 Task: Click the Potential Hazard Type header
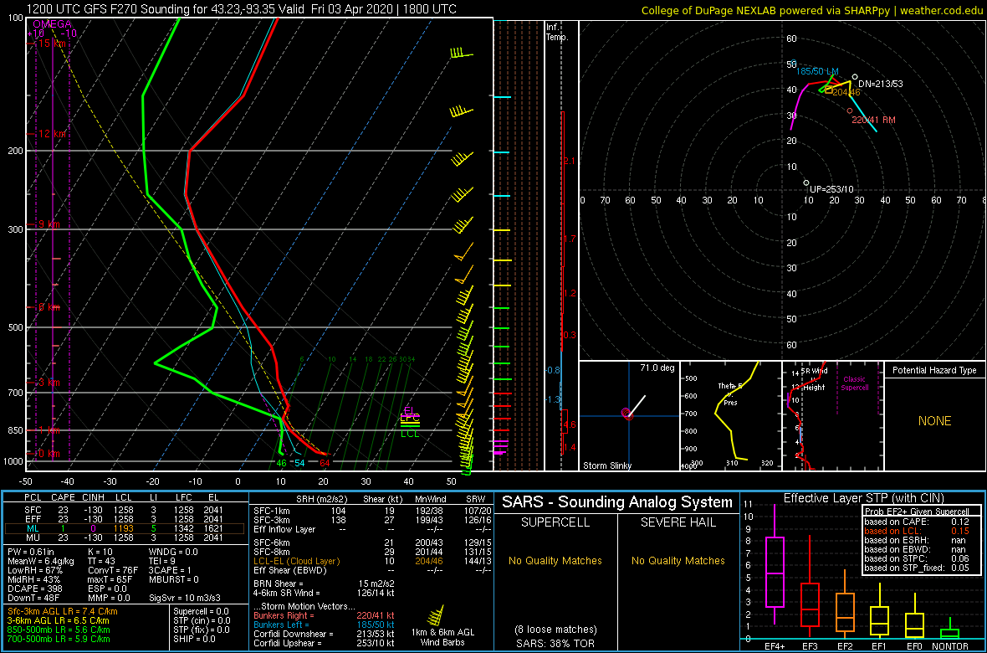tap(935, 370)
